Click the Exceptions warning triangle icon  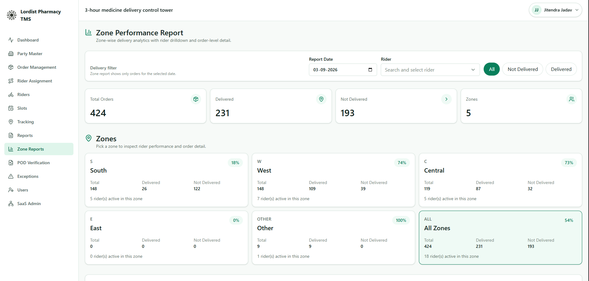coord(11,176)
